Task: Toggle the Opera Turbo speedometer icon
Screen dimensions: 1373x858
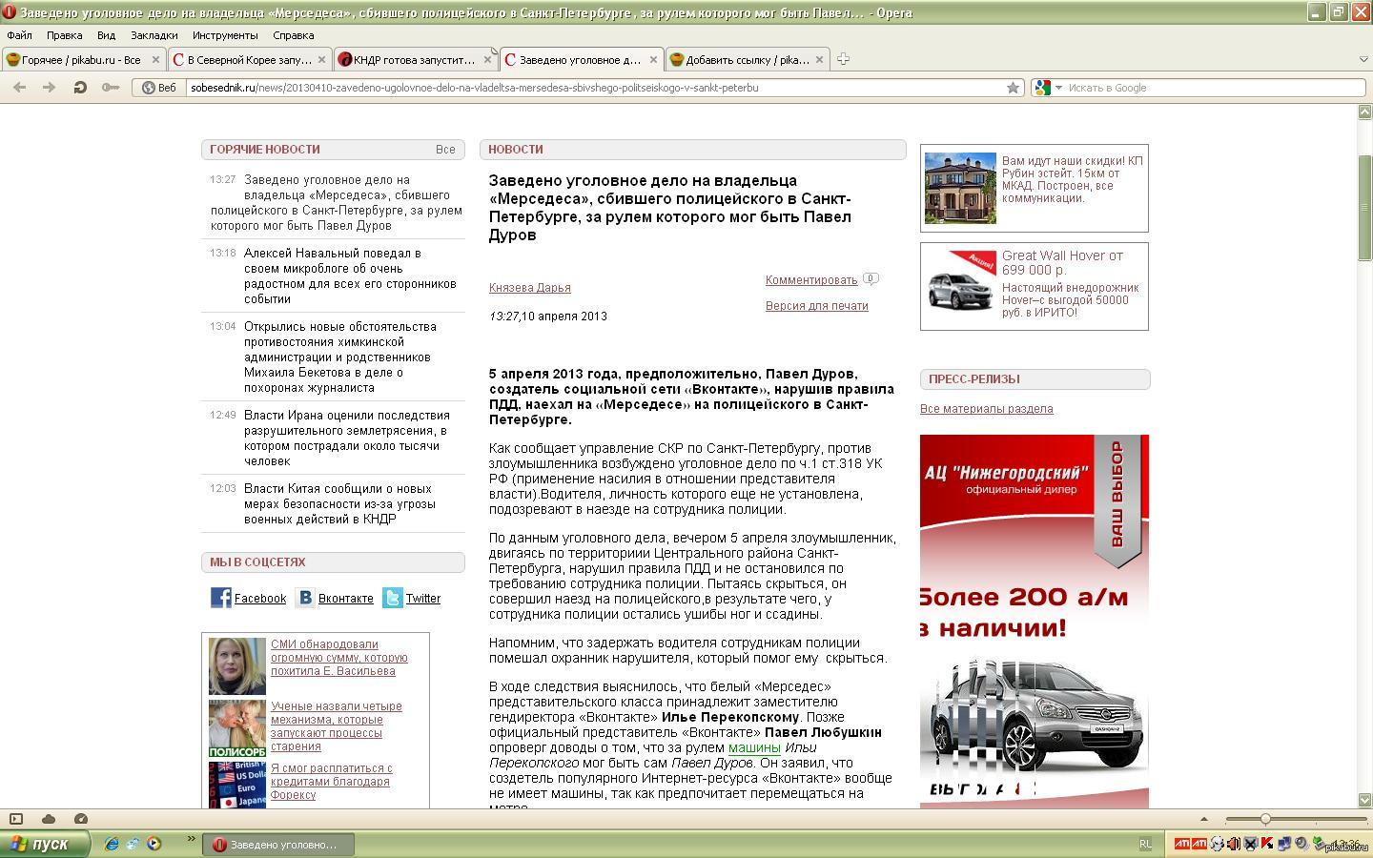Action: pyautogui.click(x=81, y=819)
